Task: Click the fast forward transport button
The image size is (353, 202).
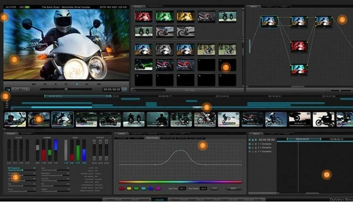Action: click(x=99, y=84)
